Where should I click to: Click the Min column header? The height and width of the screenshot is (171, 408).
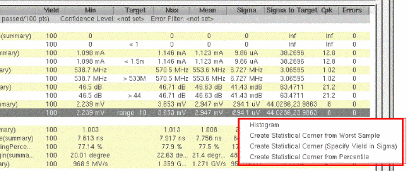(90, 10)
